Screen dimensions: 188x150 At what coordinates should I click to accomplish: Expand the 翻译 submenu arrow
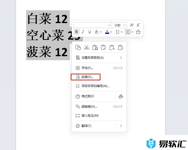tap(121, 126)
